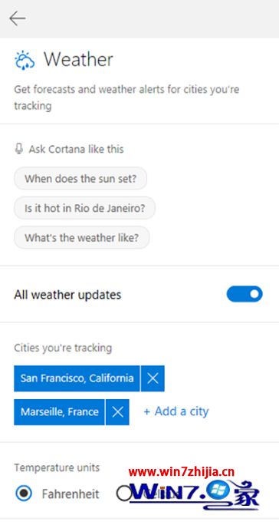This screenshot has height=525, width=279.
Task: Click the Cities you're tracking label
Action: pos(63,348)
